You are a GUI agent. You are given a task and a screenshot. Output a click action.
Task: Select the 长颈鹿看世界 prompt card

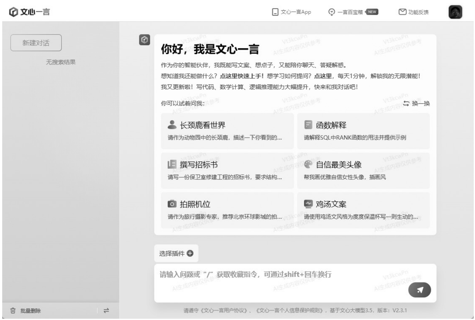227,131
